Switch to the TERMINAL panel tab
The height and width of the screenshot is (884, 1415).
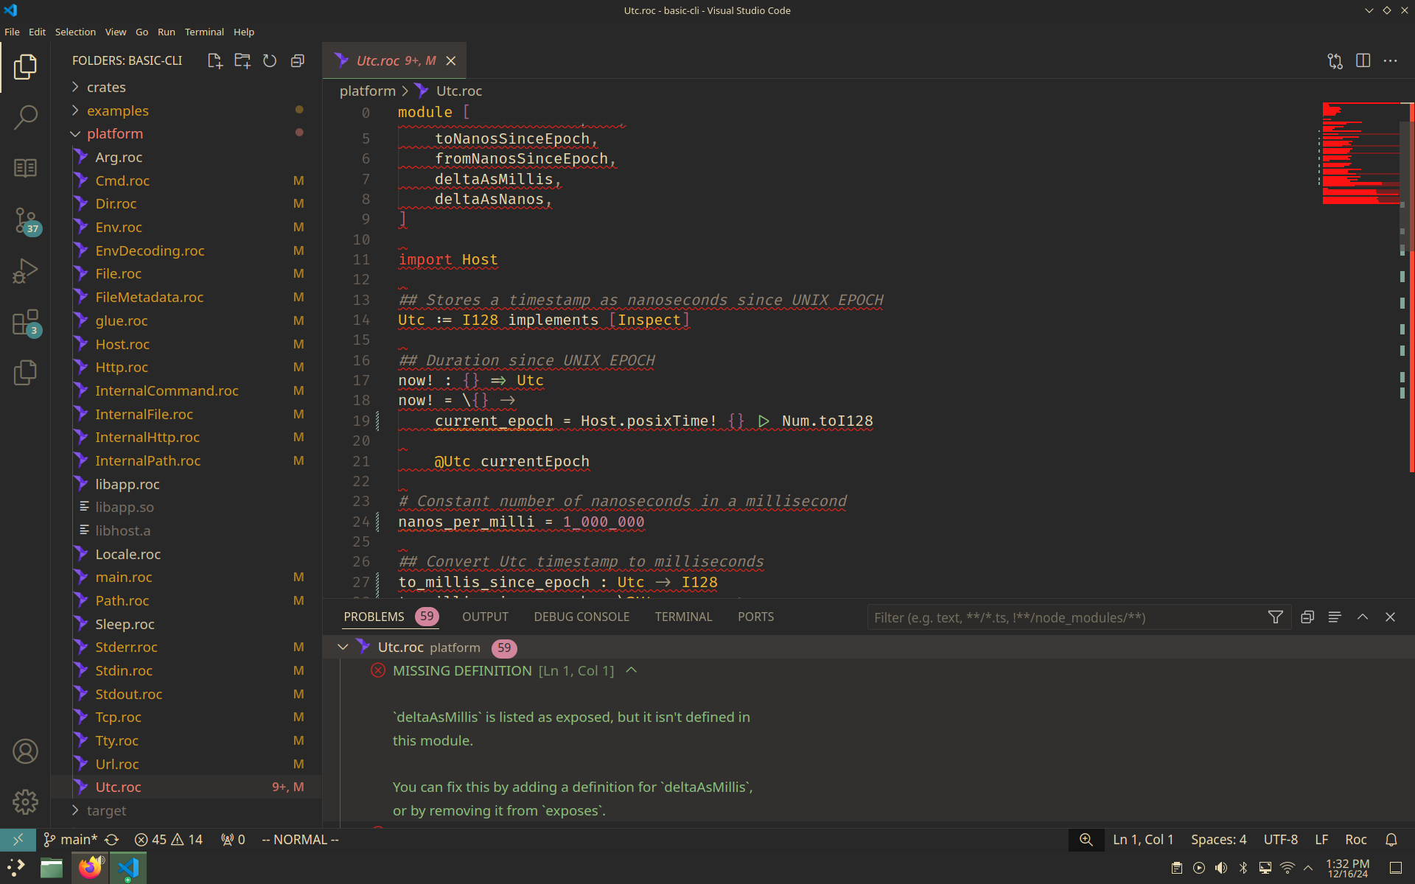(x=683, y=617)
